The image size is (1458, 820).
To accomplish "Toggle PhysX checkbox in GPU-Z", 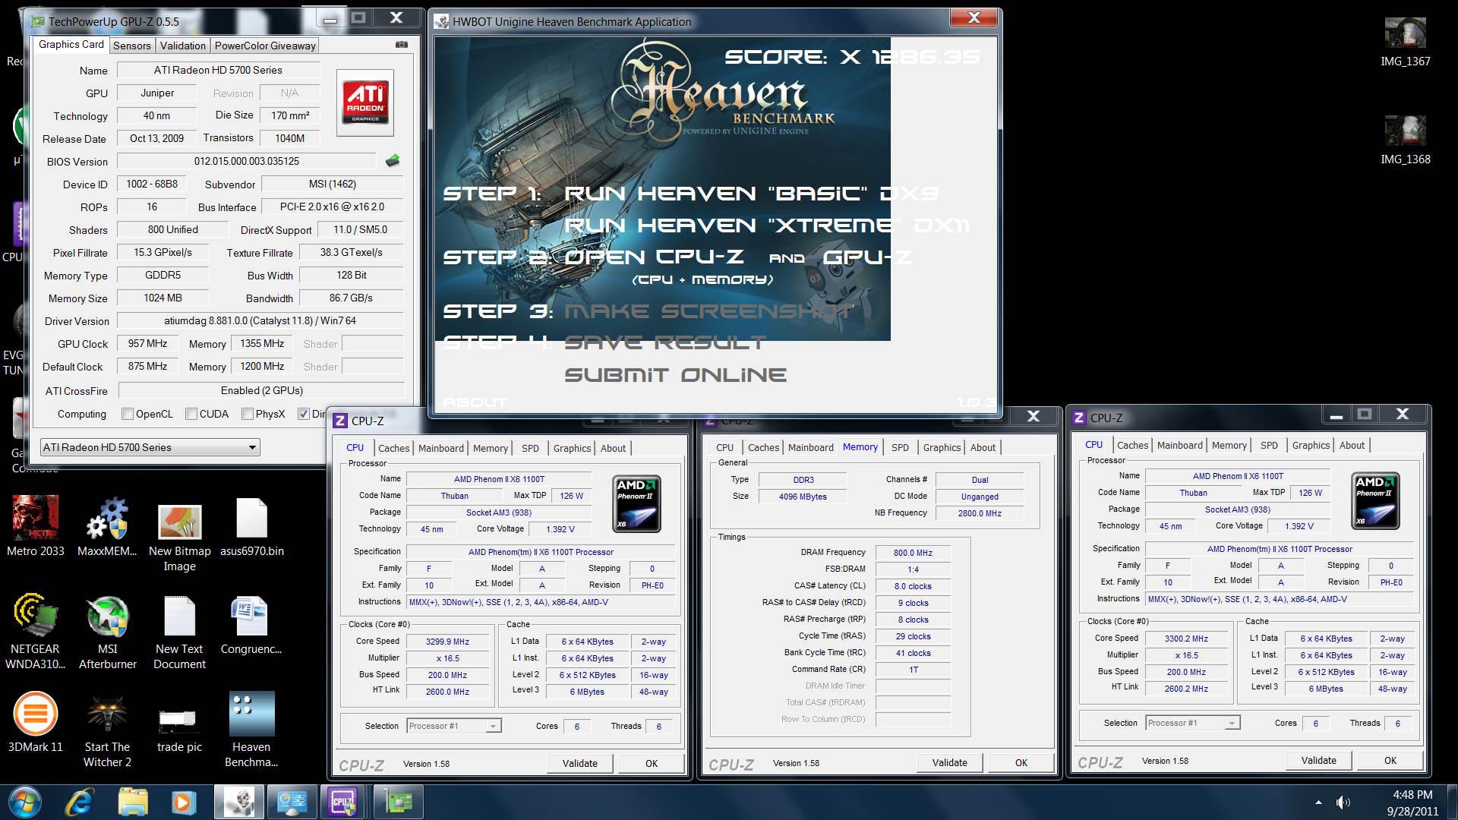I will (247, 414).
